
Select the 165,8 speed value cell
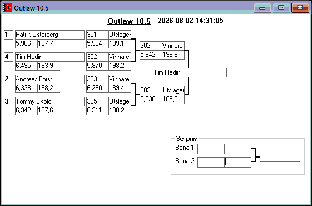click(x=173, y=99)
